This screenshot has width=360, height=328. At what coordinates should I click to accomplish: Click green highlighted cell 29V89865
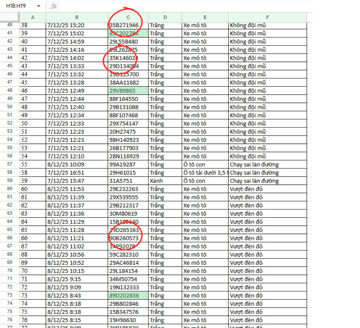tap(128, 91)
